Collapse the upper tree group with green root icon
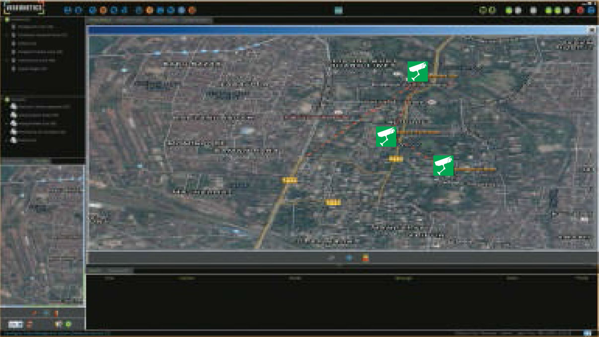The width and height of the screenshot is (599, 337). pyautogui.click(x=7, y=19)
